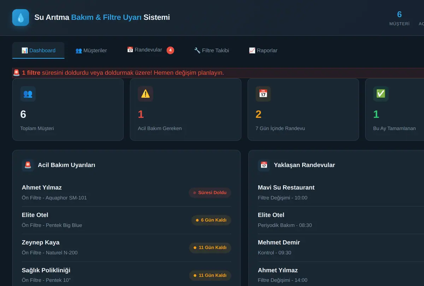Switch to the Müşteriler tab
The width and height of the screenshot is (424, 286).
pos(91,50)
